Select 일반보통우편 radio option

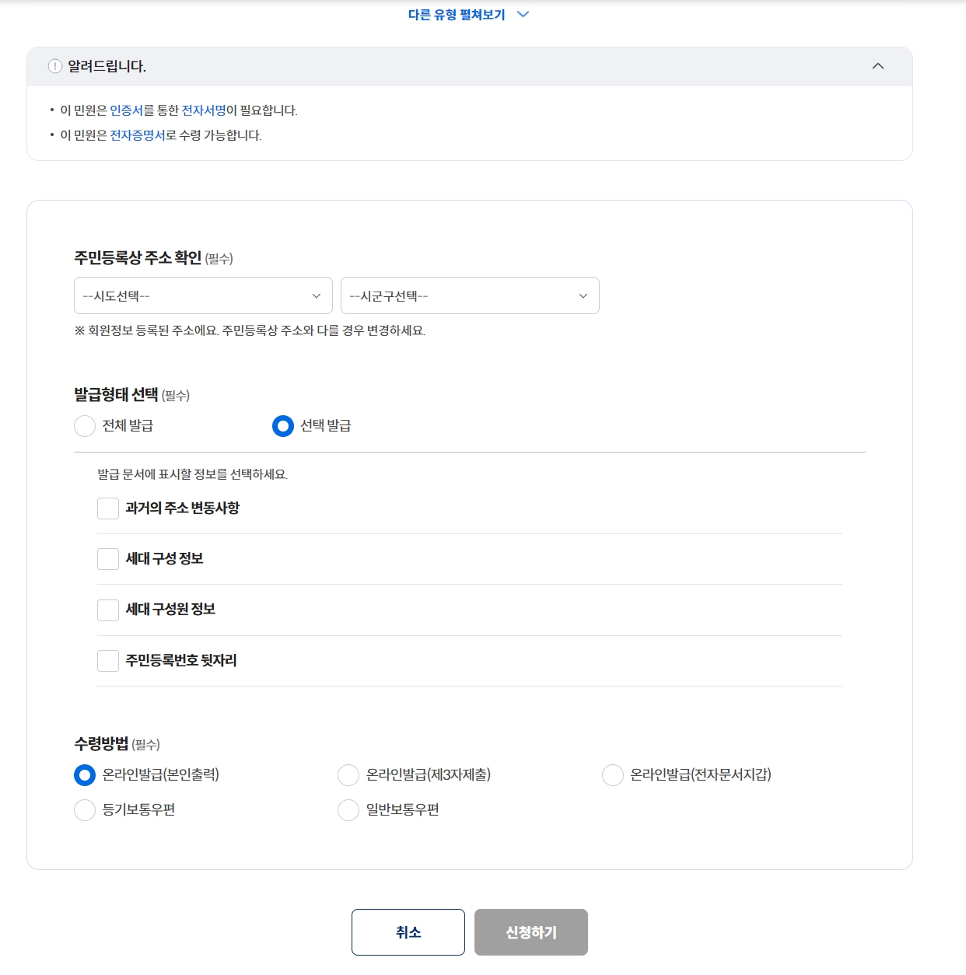tap(348, 810)
